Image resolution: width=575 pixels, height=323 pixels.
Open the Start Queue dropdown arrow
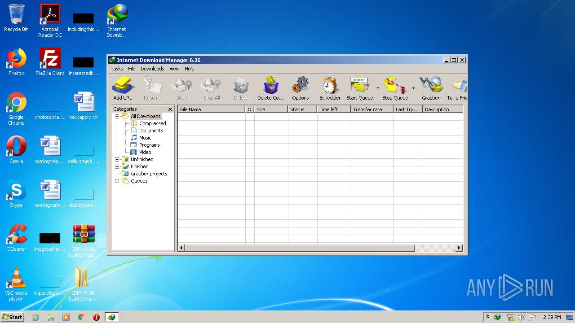coord(378,88)
